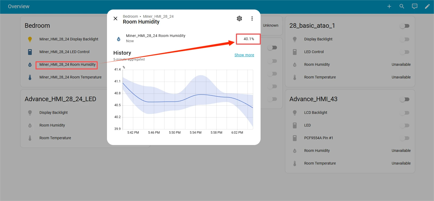The width and height of the screenshot is (434, 201).
Task: Open search from the top bar
Action: pyautogui.click(x=402, y=6)
